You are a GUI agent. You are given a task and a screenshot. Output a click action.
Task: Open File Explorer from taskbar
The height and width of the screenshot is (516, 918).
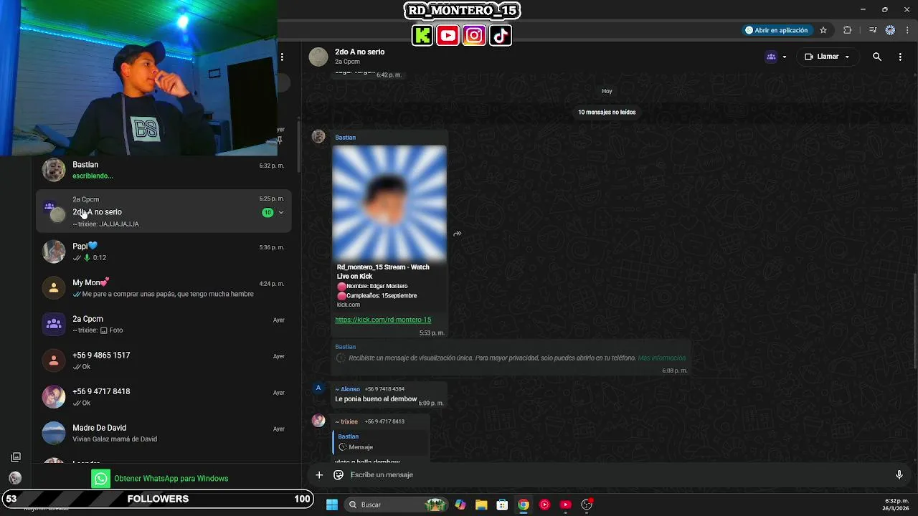coord(481,505)
